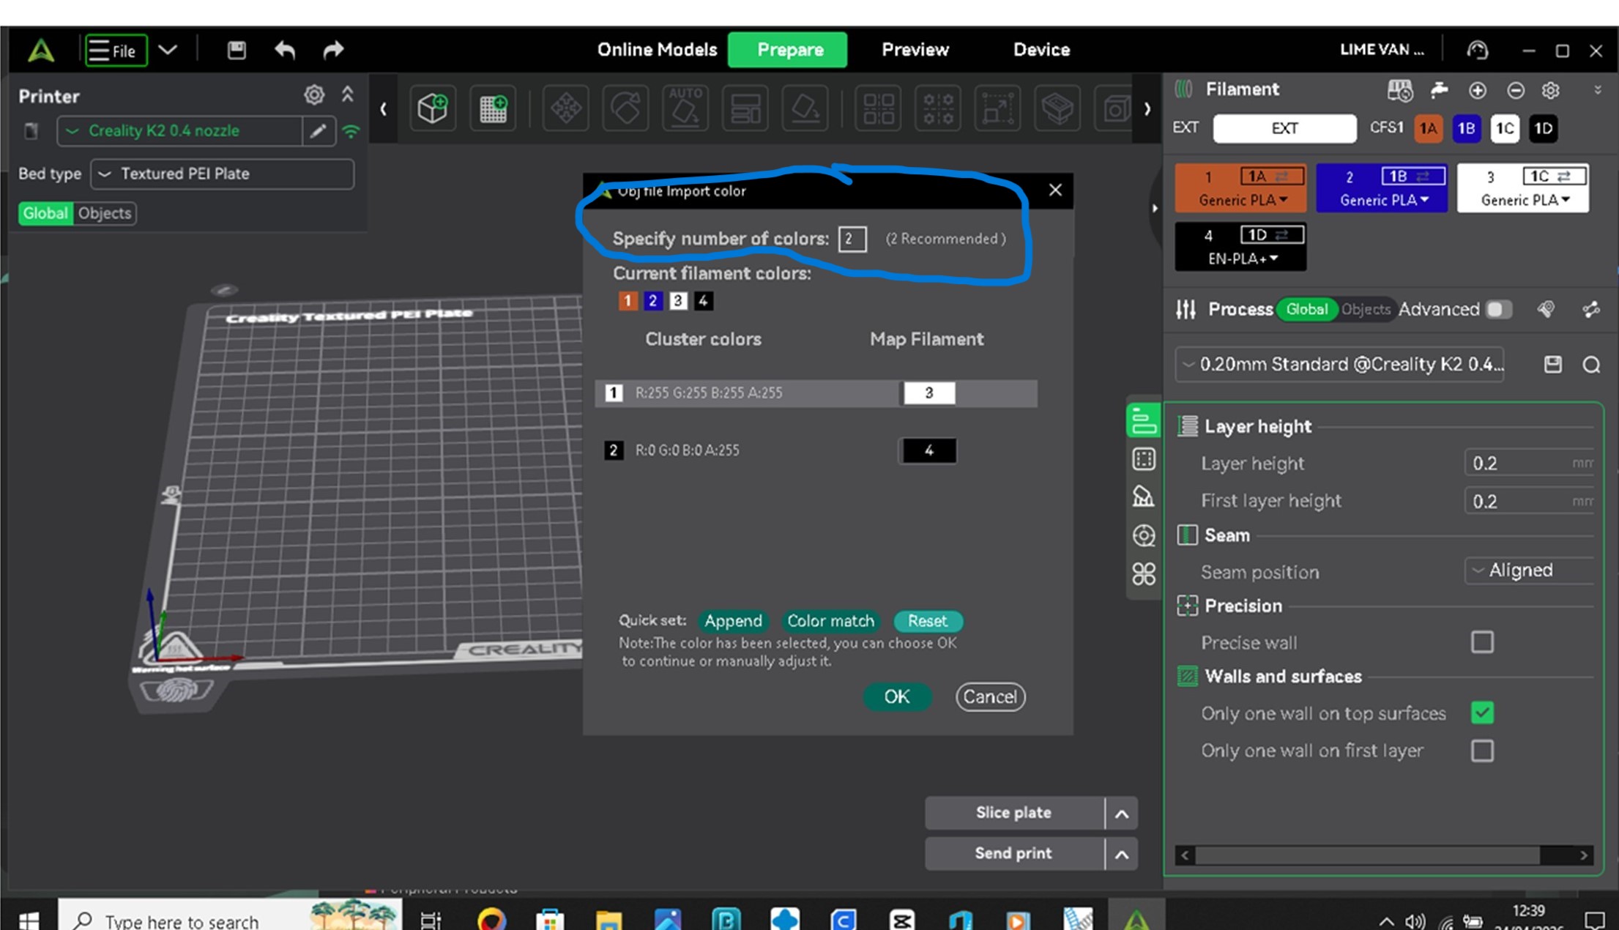Click OK in import color dialog

896,696
